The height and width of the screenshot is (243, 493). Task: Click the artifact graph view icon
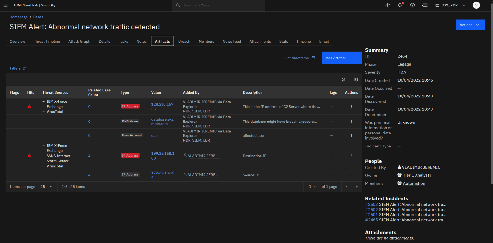(344, 80)
